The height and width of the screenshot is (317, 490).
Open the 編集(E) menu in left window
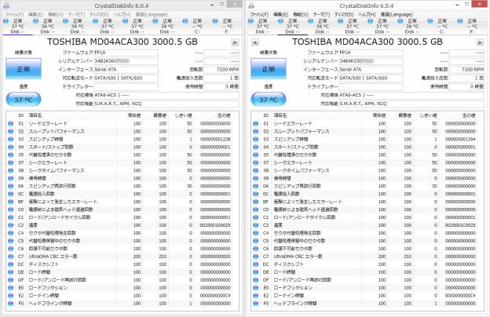pos(36,14)
